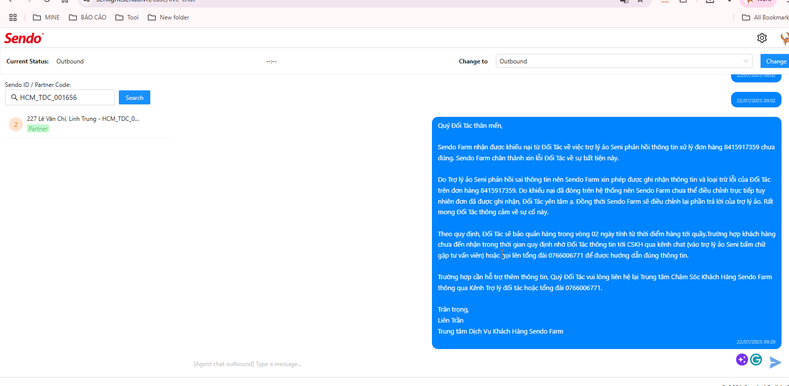Click the Sendo logo
Image resolution: width=789 pixels, height=386 pixels.
24,38
